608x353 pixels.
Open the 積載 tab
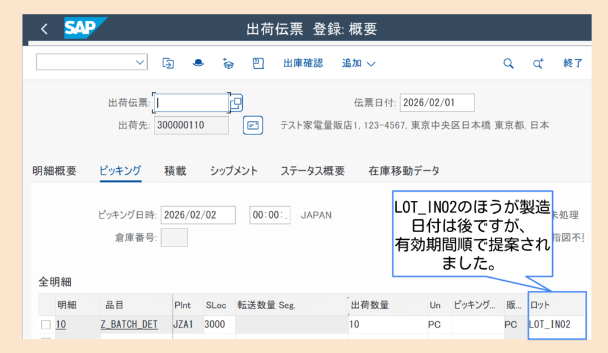coord(175,171)
